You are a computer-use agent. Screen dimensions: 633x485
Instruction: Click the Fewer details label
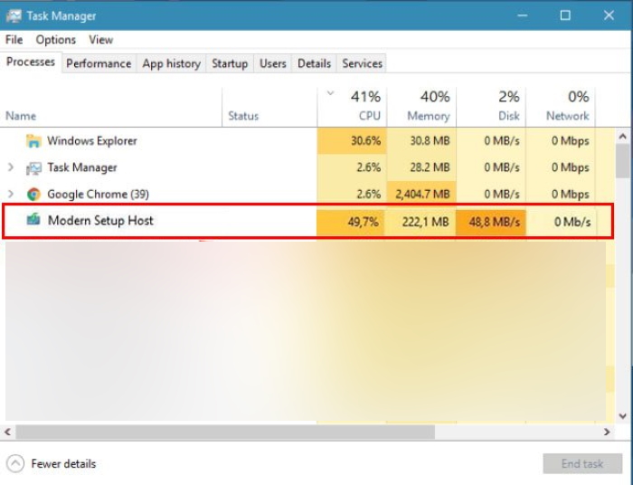63,463
